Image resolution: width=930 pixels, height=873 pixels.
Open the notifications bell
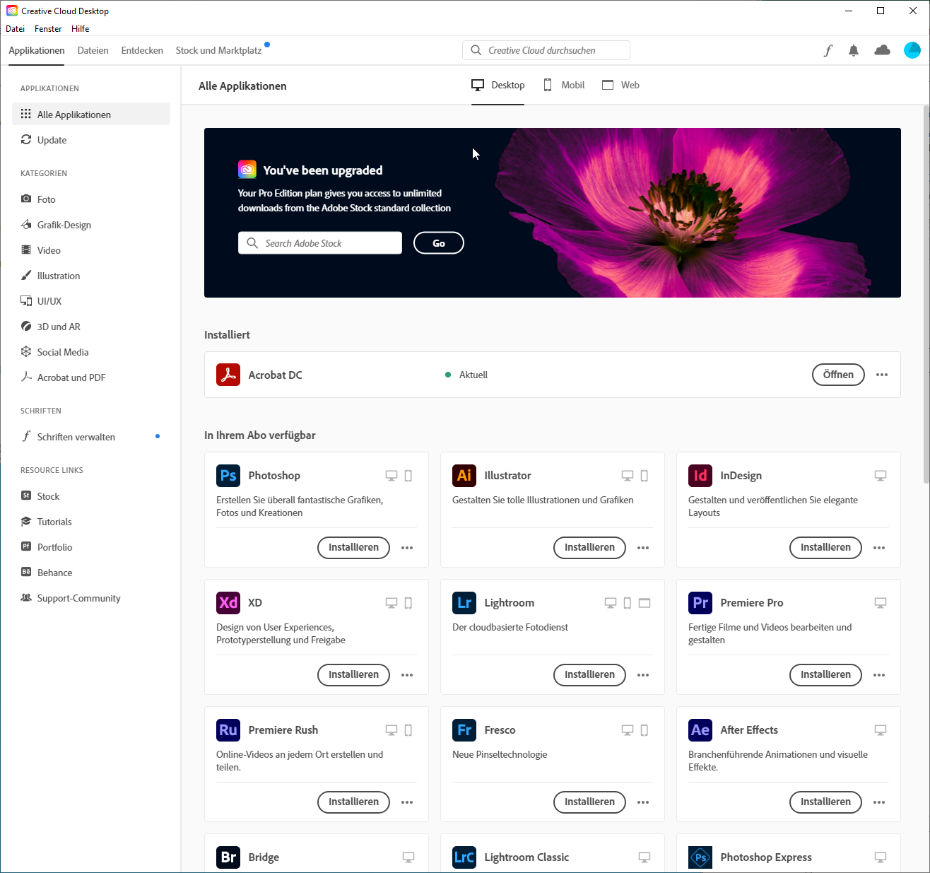[854, 50]
